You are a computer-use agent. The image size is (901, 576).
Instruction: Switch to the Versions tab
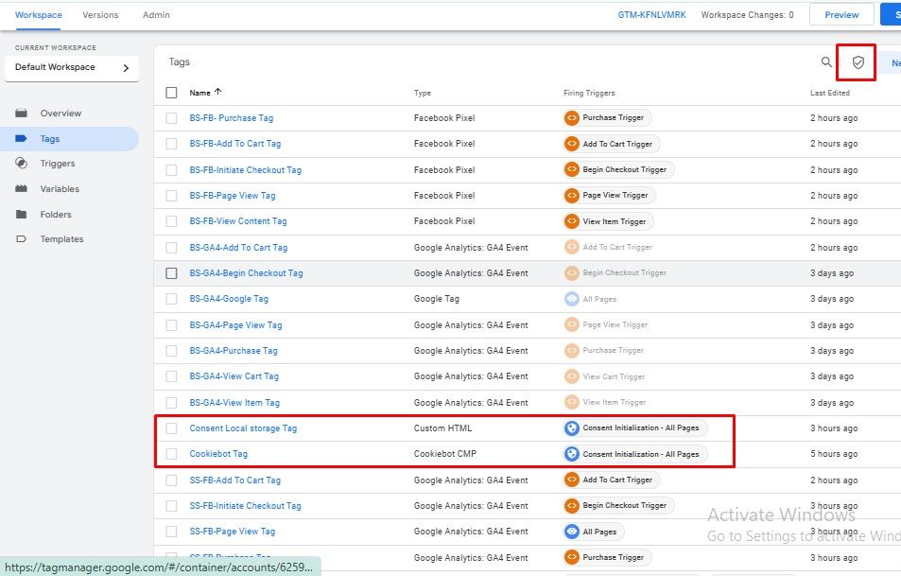click(x=100, y=15)
